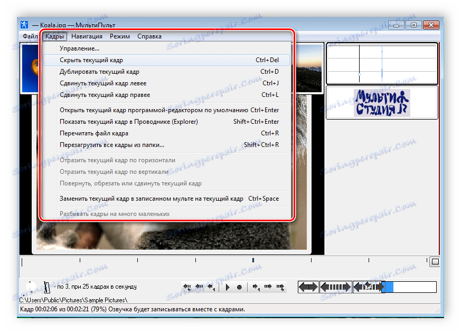Click the blue current-frame marker on timeline
The height and width of the screenshot is (335, 461).
tap(253, 260)
